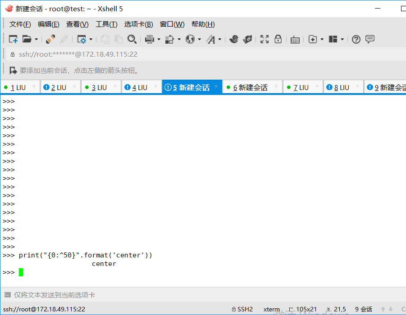Close tab 2 LIU
The height and width of the screenshot is (315, 406).
[x=74, y=86]
